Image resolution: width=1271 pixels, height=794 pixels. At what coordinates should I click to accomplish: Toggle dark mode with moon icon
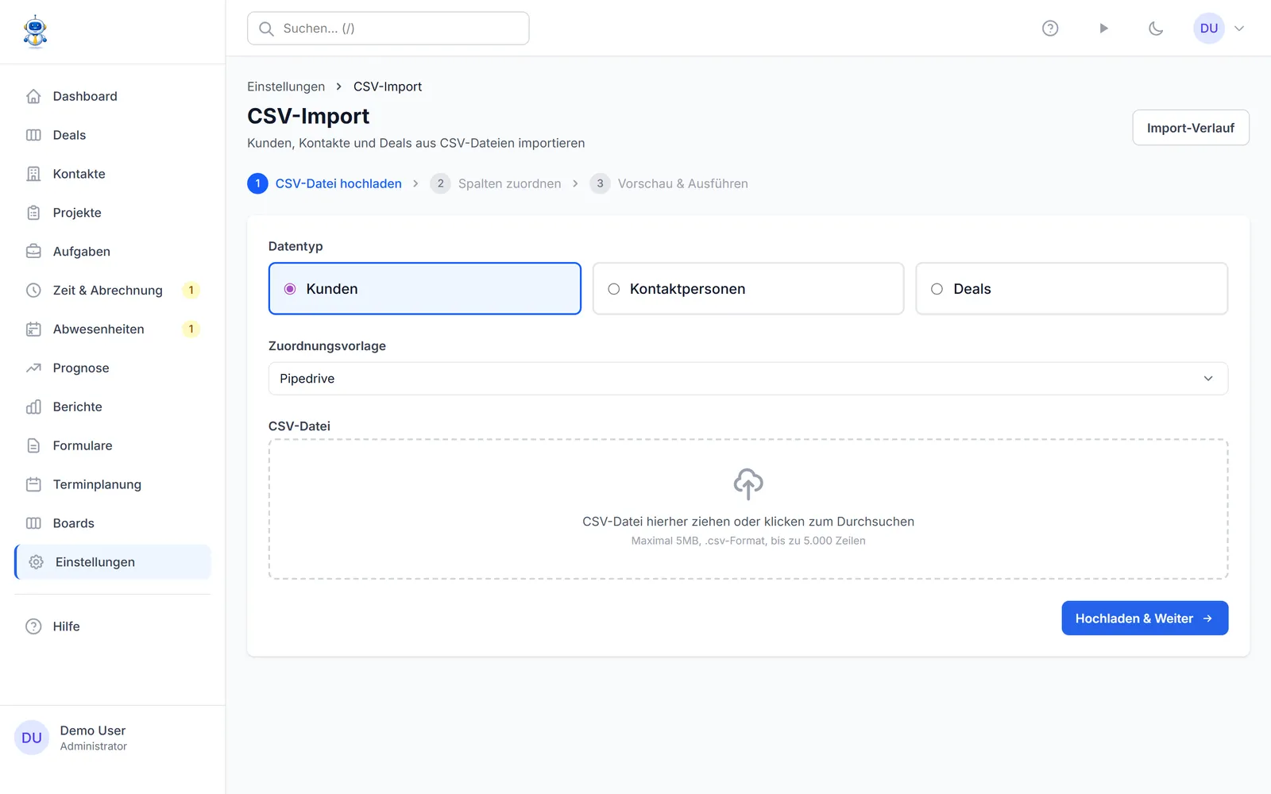(1156, 29)
